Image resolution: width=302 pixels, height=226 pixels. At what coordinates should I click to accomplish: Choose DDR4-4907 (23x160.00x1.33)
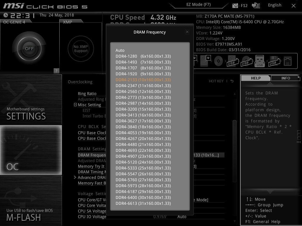[143, 156]
